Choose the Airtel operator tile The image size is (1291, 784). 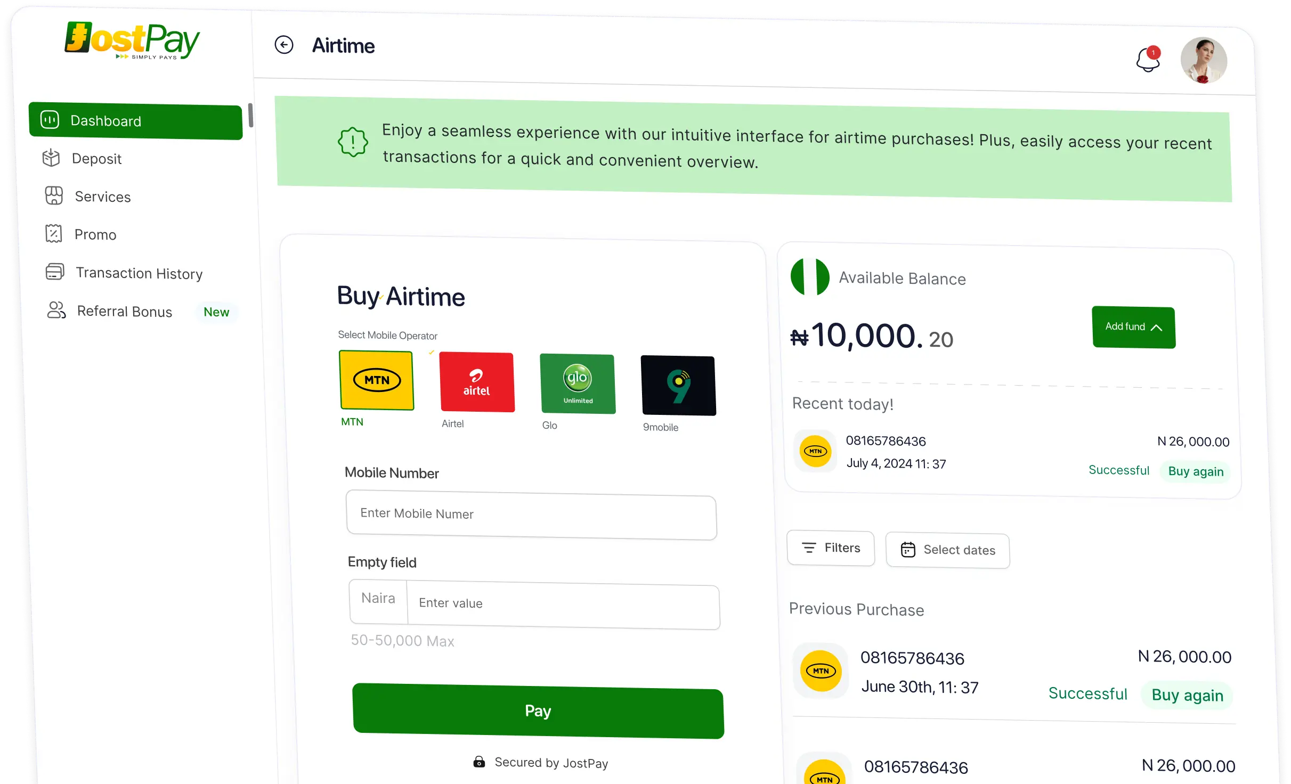click(x=477, y=382)
